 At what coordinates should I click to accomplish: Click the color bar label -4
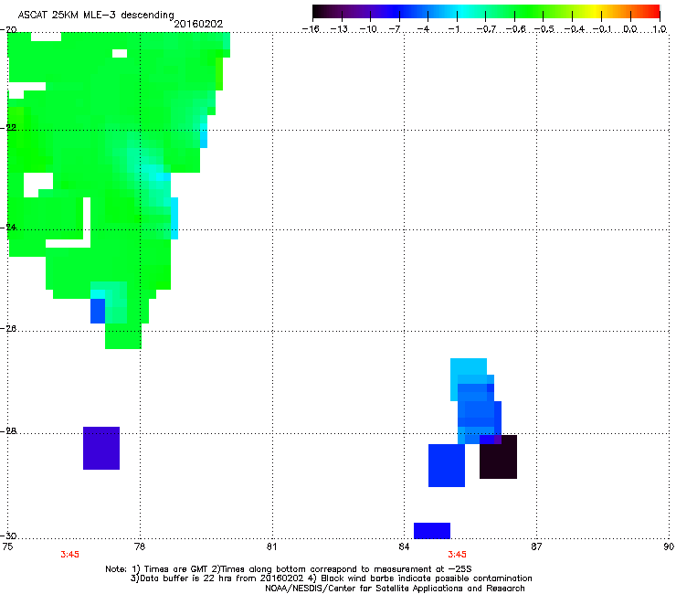423,29
